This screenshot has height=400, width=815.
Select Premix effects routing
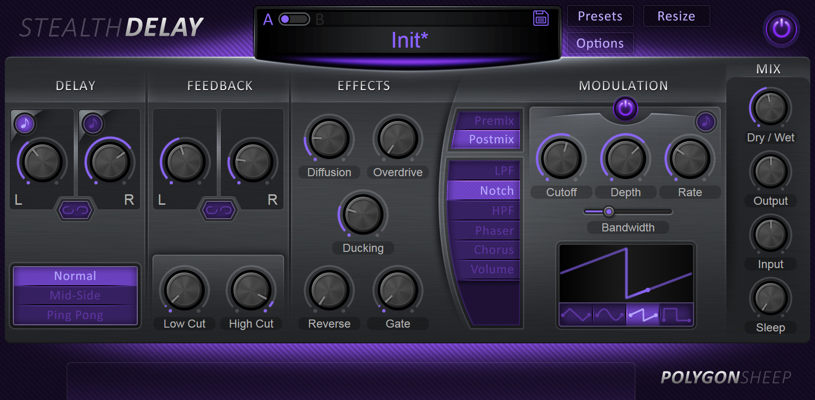click(x=487, y=121)
